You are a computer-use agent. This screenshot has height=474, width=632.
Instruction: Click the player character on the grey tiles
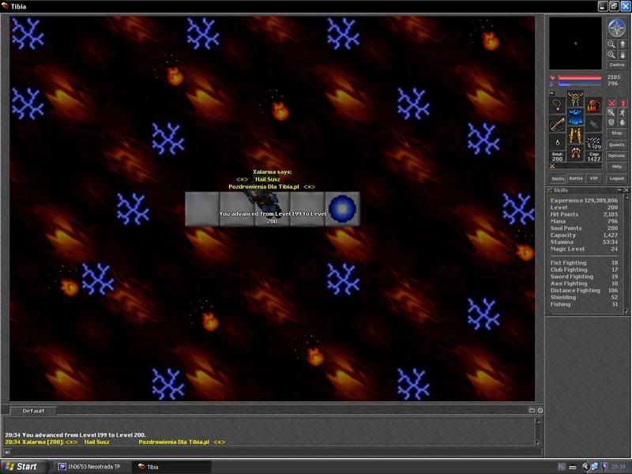265,201
